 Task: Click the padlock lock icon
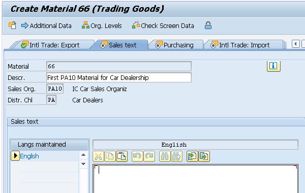click(208, 25)
